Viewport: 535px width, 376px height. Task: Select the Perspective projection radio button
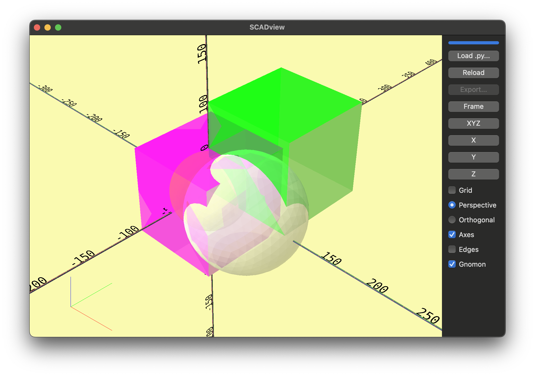click(x=452, y=205)
